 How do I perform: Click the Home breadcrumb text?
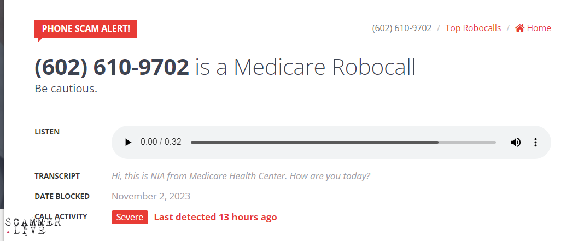pyautogui.click(x=539, y=28)
